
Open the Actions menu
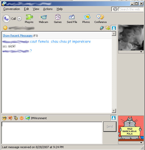[x=48, y=9]
